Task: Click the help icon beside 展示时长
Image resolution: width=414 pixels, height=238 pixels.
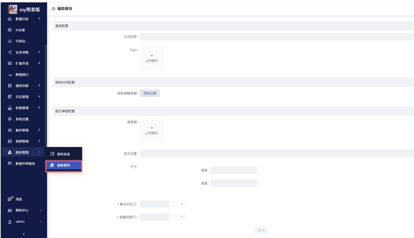Action: [135, 204]
